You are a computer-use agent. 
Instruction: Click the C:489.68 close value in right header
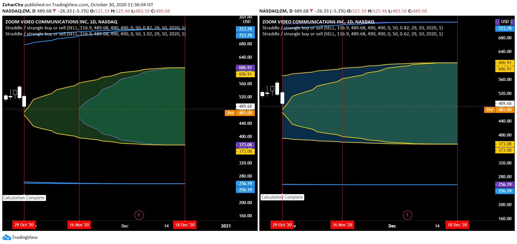[x=418, y=11]
